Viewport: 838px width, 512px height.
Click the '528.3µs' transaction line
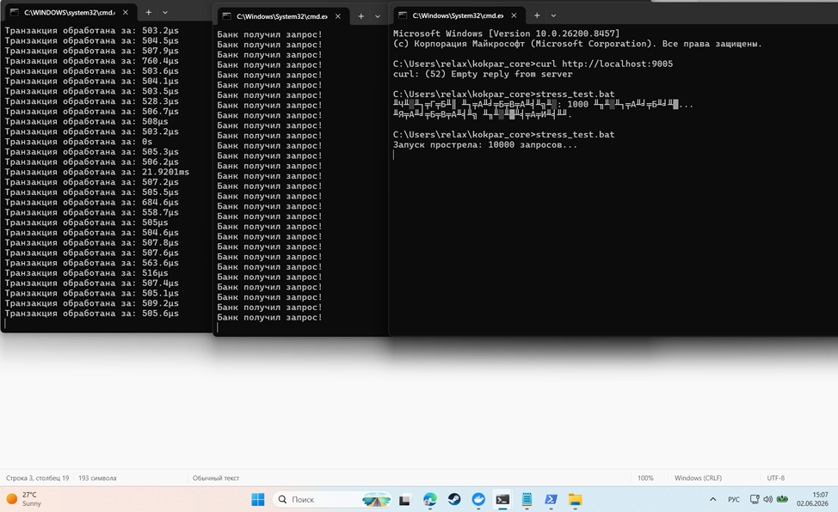click(92, 101)
